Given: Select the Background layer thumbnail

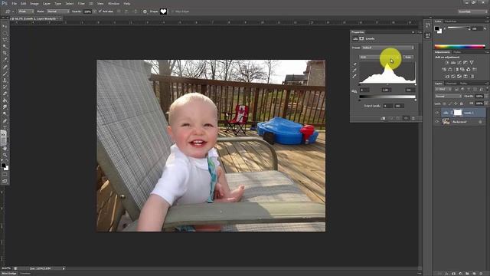Looking at the screenshot, I should point(446,122).
